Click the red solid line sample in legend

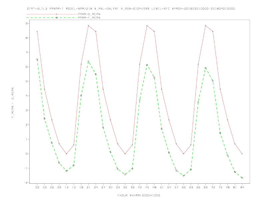coord(52,14)
